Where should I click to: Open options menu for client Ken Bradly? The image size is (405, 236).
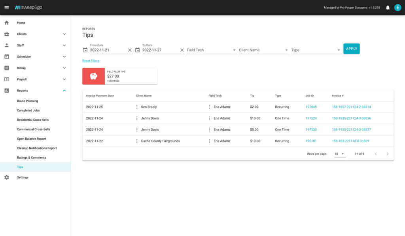(137, 107)
